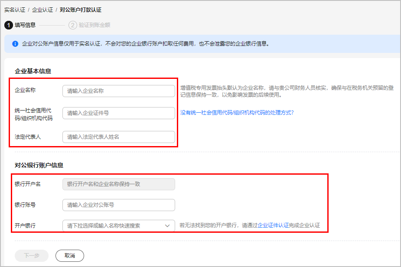Viewport: 401px width, 267px height.
Task: Click 对公账户打款认证 breadcrumb text
Action: (x=81, y=10)
